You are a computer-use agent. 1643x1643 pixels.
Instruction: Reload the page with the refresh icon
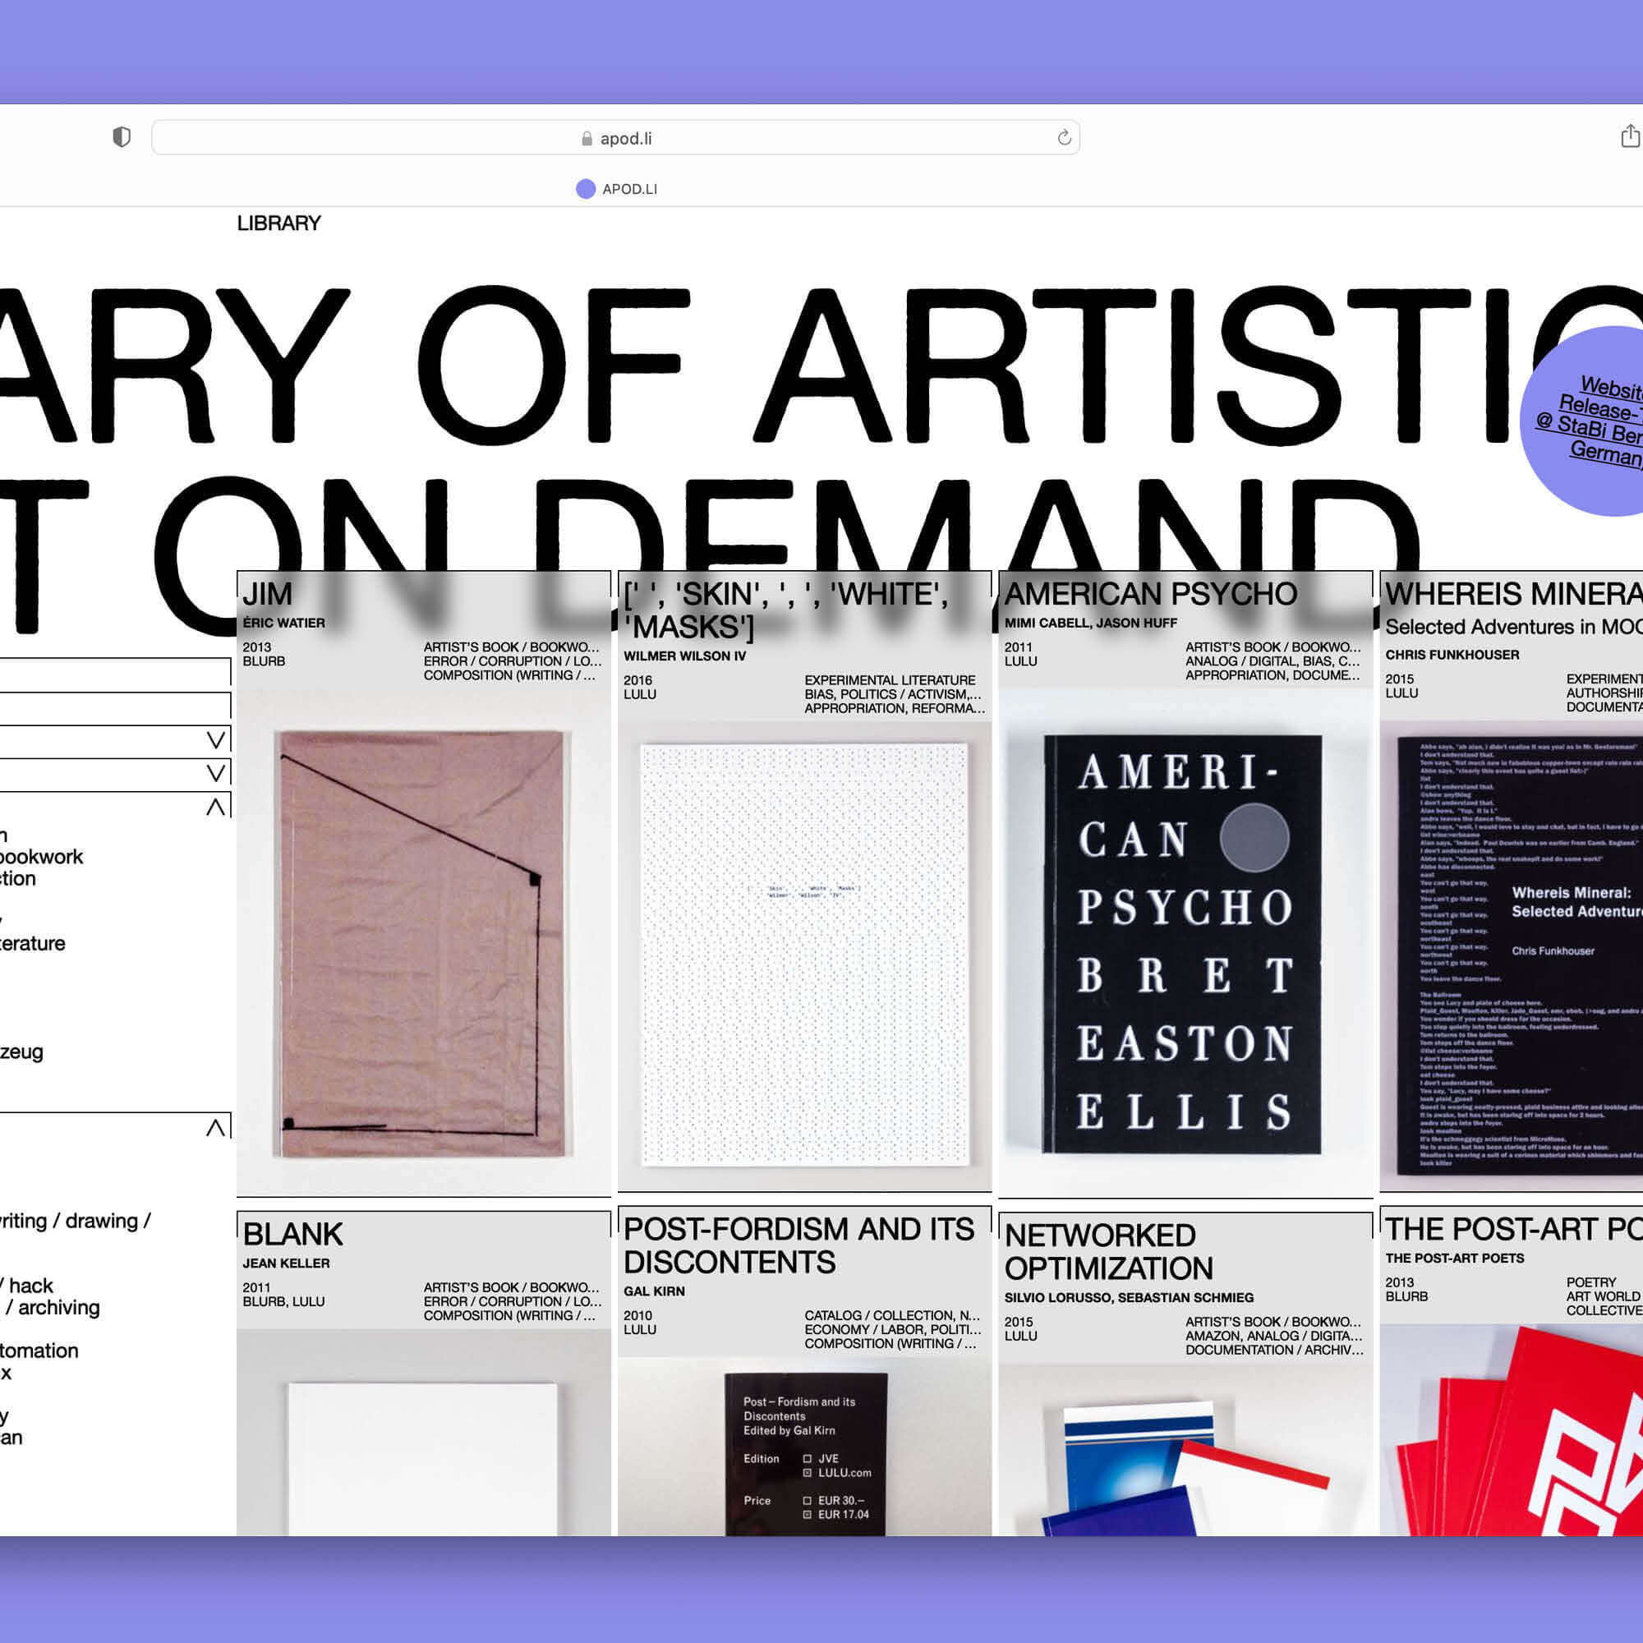pyautogui.click(x=1063, y=138)
